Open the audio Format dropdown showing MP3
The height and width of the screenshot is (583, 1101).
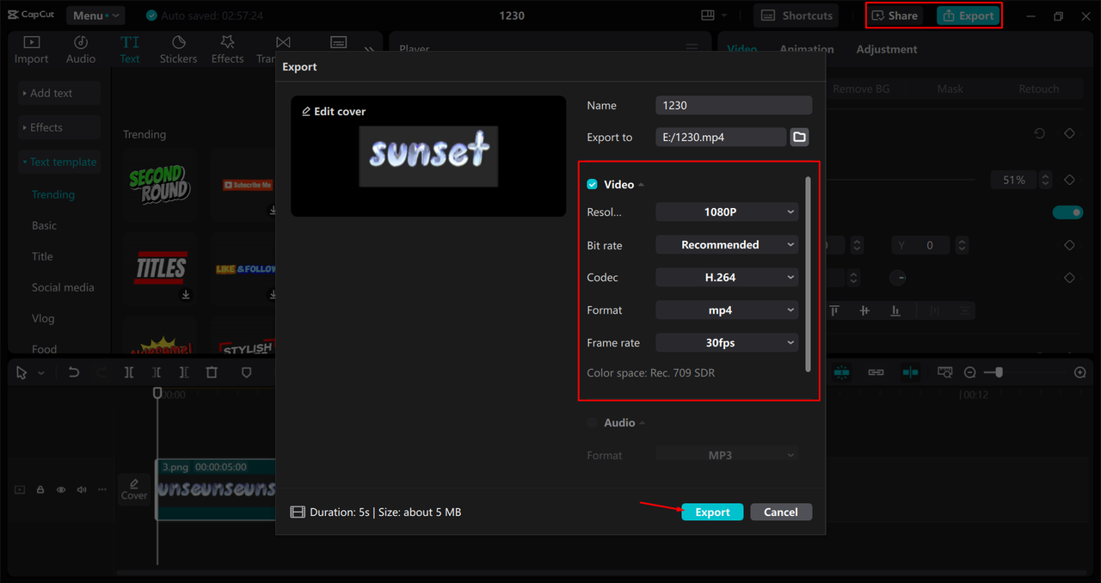tap(727, 455)
